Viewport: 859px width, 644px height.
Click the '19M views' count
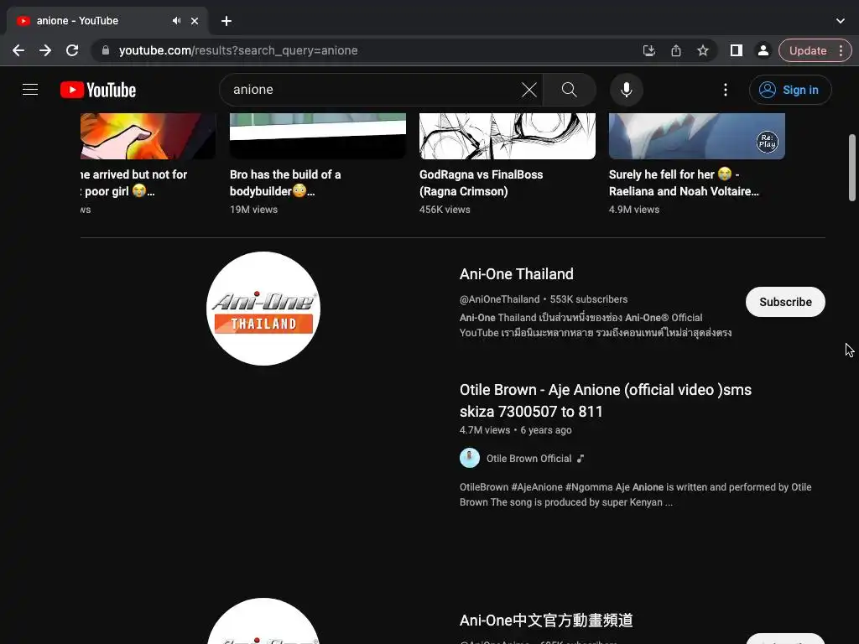tap(253, 209)
